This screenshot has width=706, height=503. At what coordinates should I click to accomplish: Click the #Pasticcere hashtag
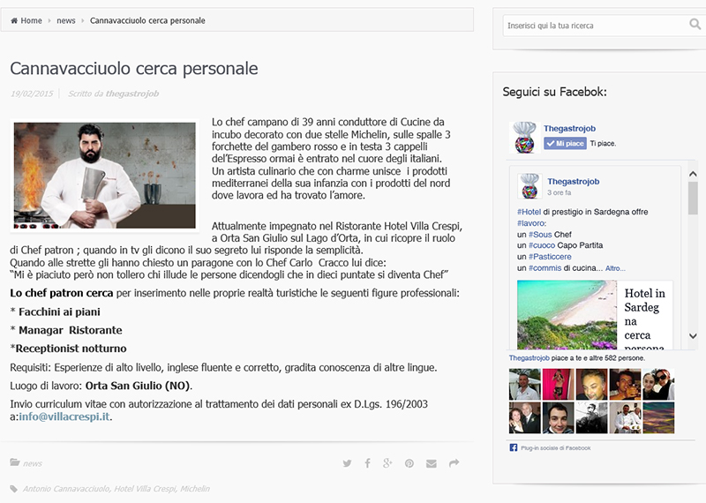(x=550, y=257)
